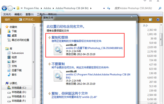This screenshot has width=164, height=104.
Task: Open the 文件(F) menu
Action: tap(7, 14)
